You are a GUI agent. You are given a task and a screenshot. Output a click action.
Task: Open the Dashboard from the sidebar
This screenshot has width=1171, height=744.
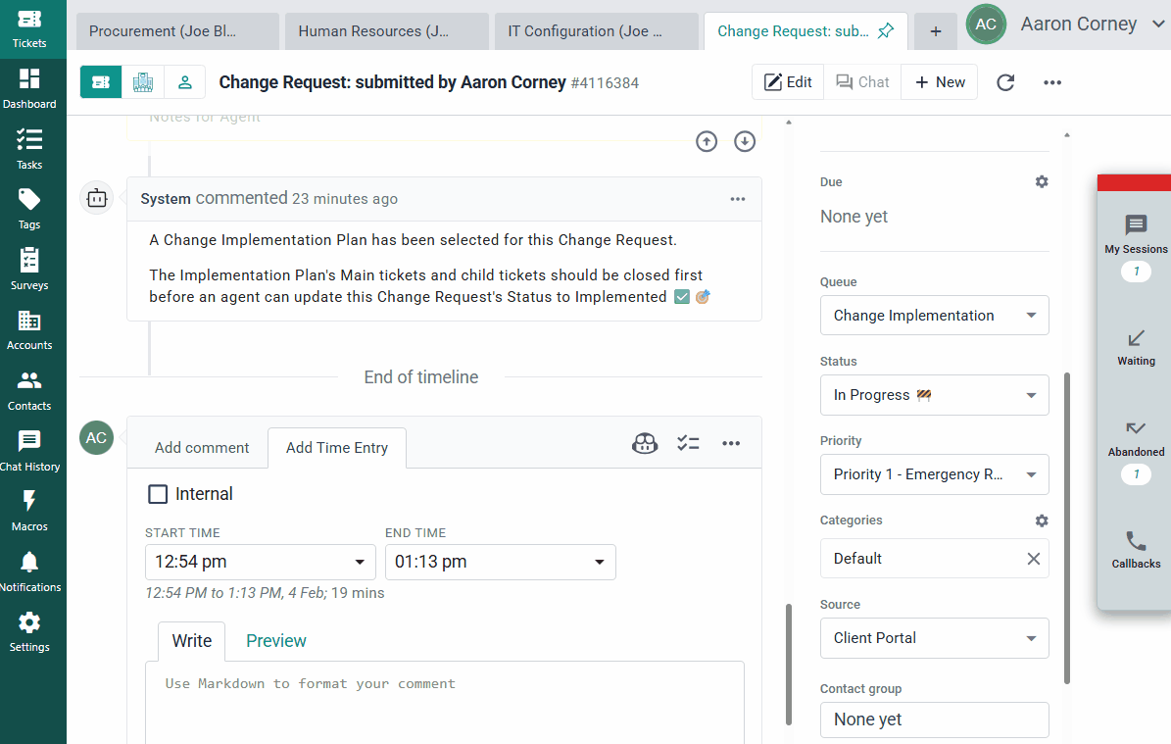coord(29,87)
